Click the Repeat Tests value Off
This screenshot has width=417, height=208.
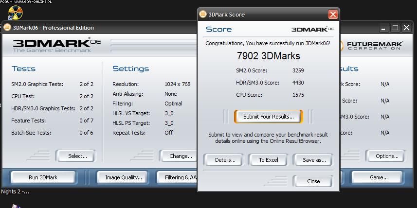[169, 133]
